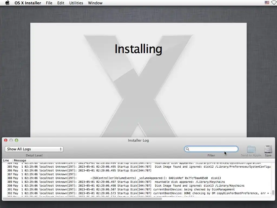277x208 pixels.
Task: Open the OS X Installer menu
Action: [x=28, y=3]
